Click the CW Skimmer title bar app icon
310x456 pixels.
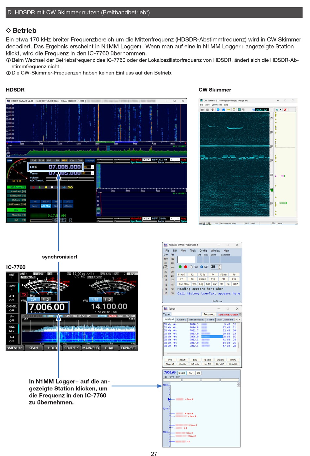click(201, 101)
